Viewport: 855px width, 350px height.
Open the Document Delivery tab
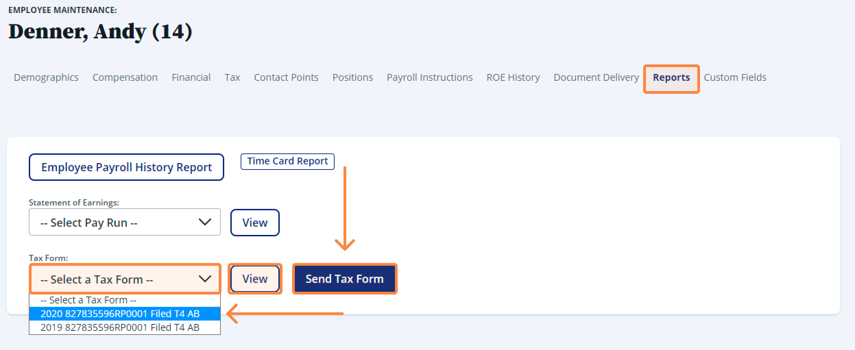point(597,77)
